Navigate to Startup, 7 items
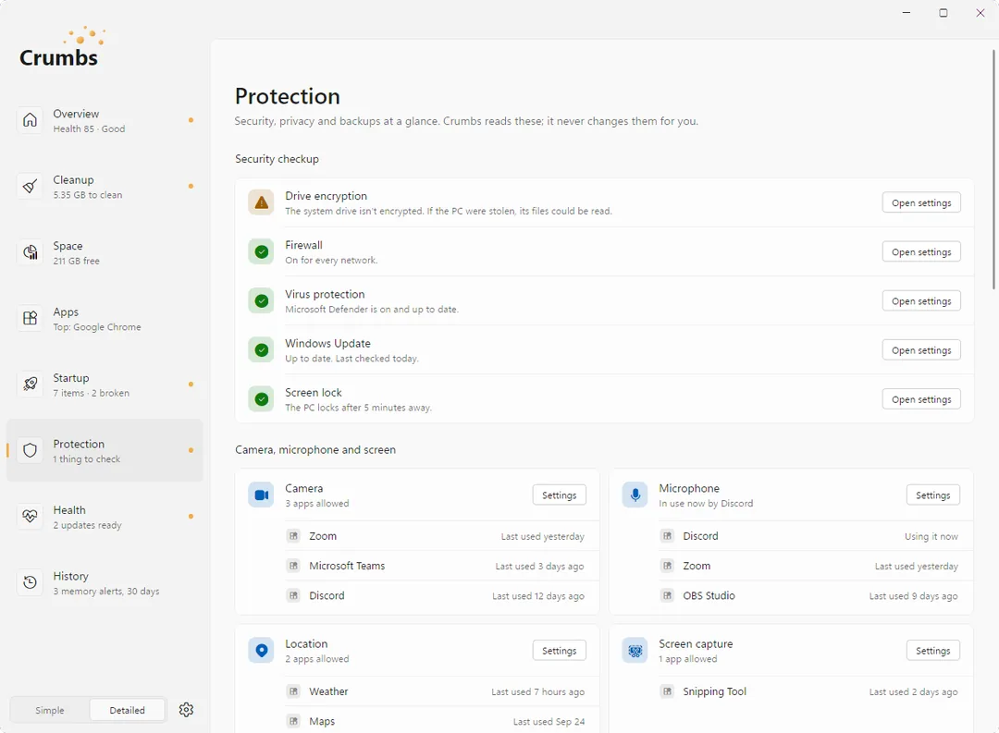The width and height of the screenshot is (999, 733). tap(105, 385)
